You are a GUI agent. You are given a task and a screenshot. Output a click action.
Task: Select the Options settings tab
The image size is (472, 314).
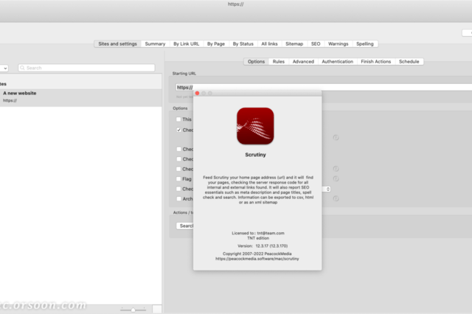[x=256, y=62]
